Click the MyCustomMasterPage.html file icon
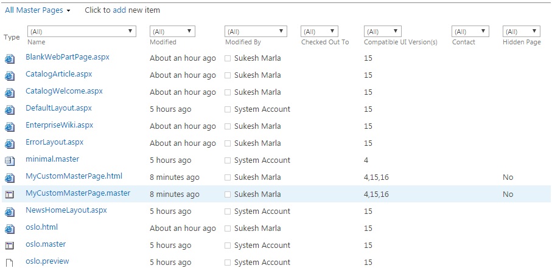This screenshot has height=268, width=552. pos(10,178)
